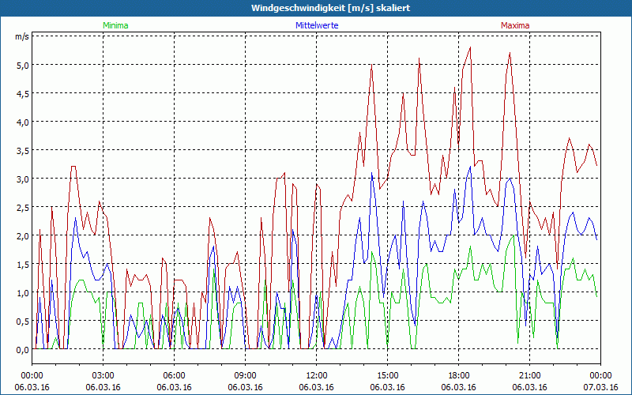Click the 4,5 y-axis tick label
Viewport: 632px width, 395px height.
(x=22, y=93)
